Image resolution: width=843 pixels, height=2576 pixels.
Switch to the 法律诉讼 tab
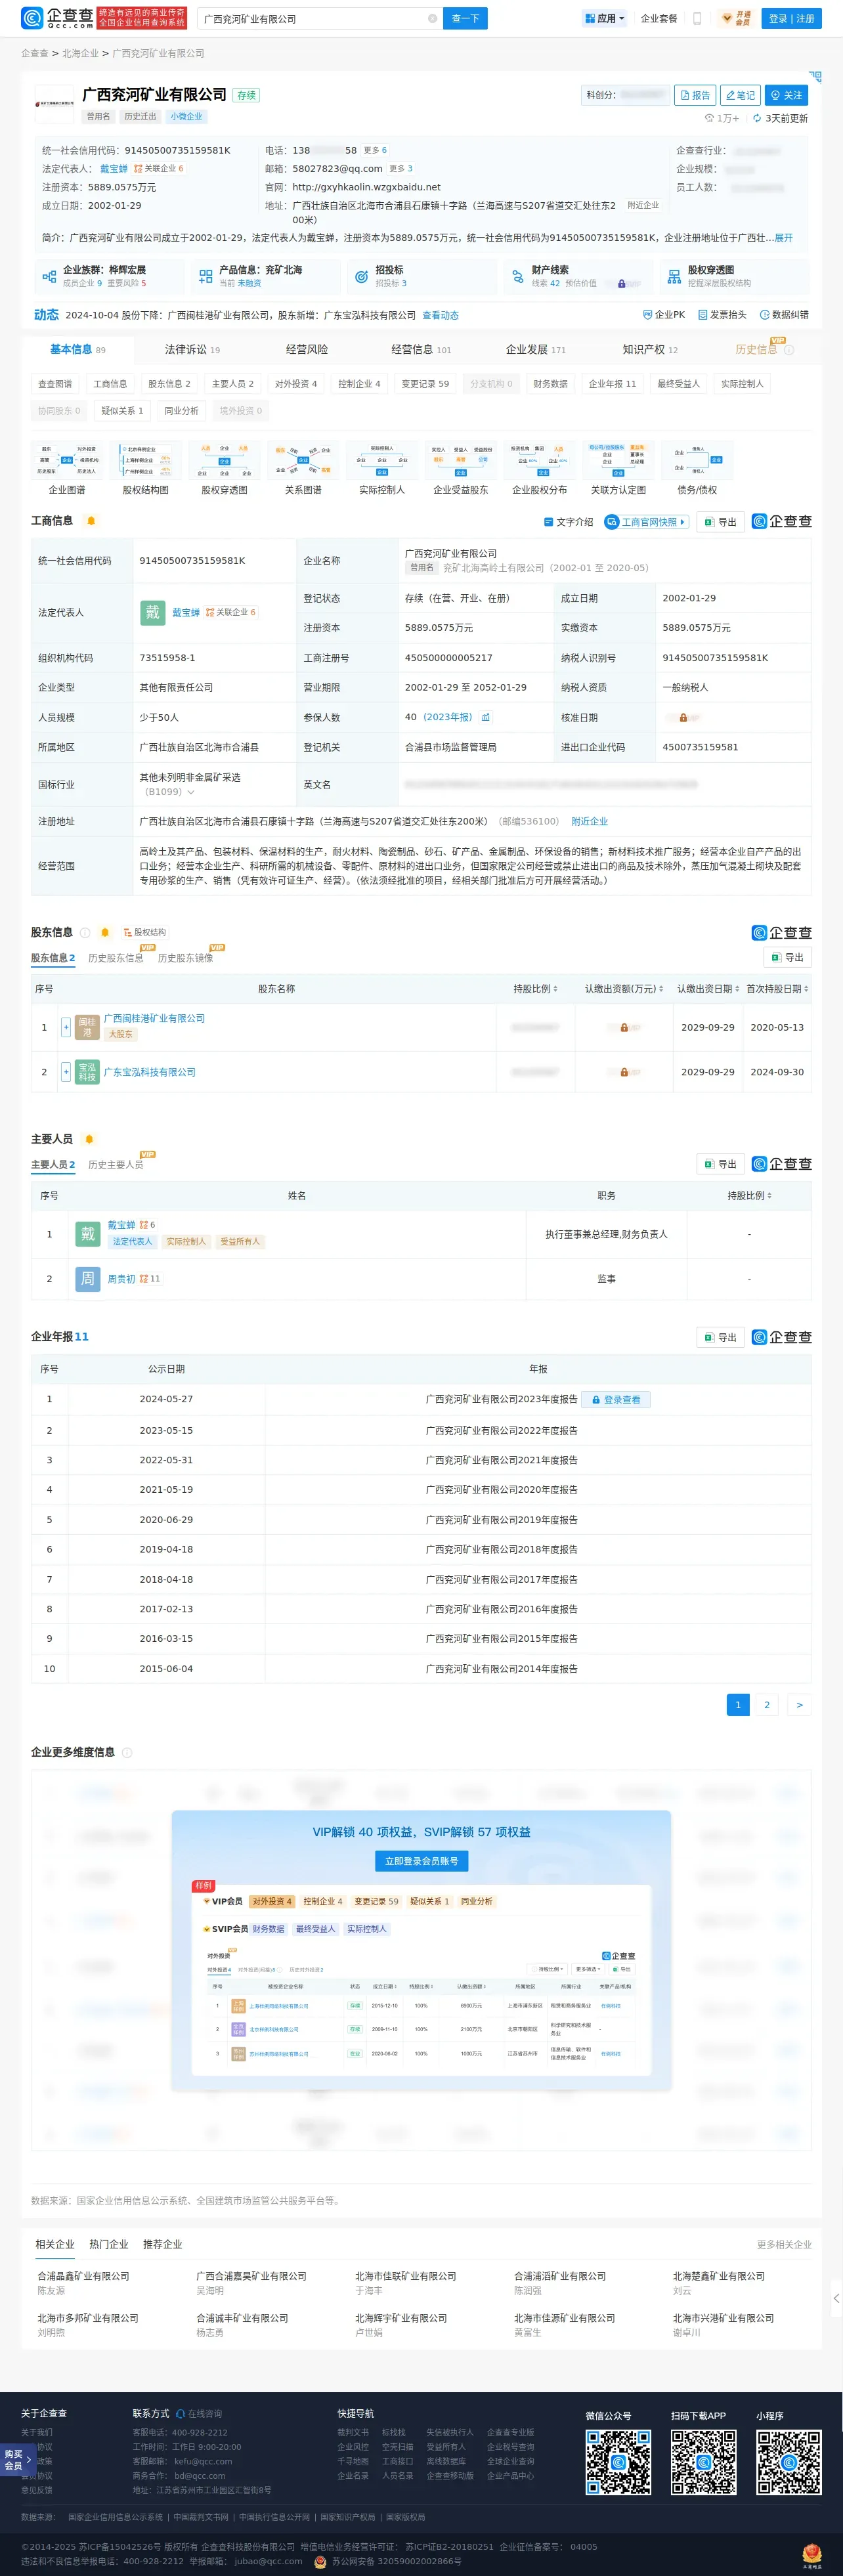[193, 350]
